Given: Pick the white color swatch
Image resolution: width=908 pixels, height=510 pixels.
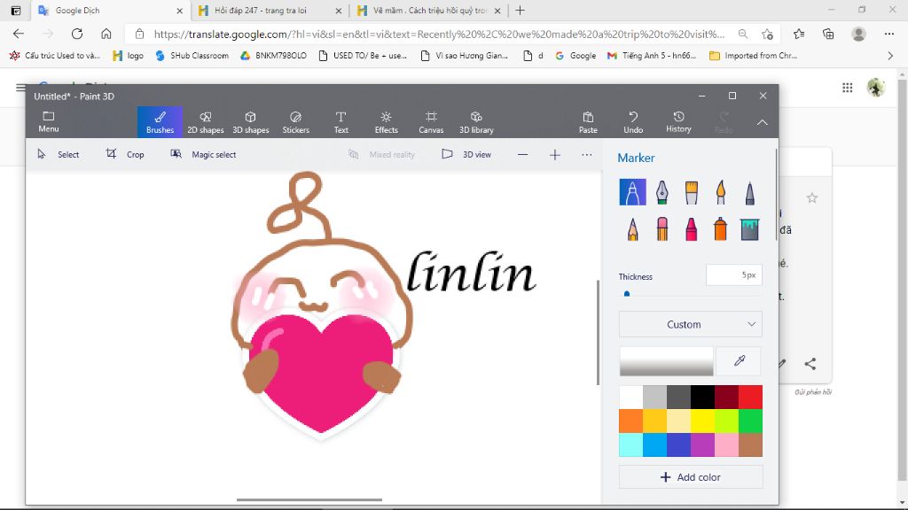Looking at the screenshot, I should [x=630, y=398].
